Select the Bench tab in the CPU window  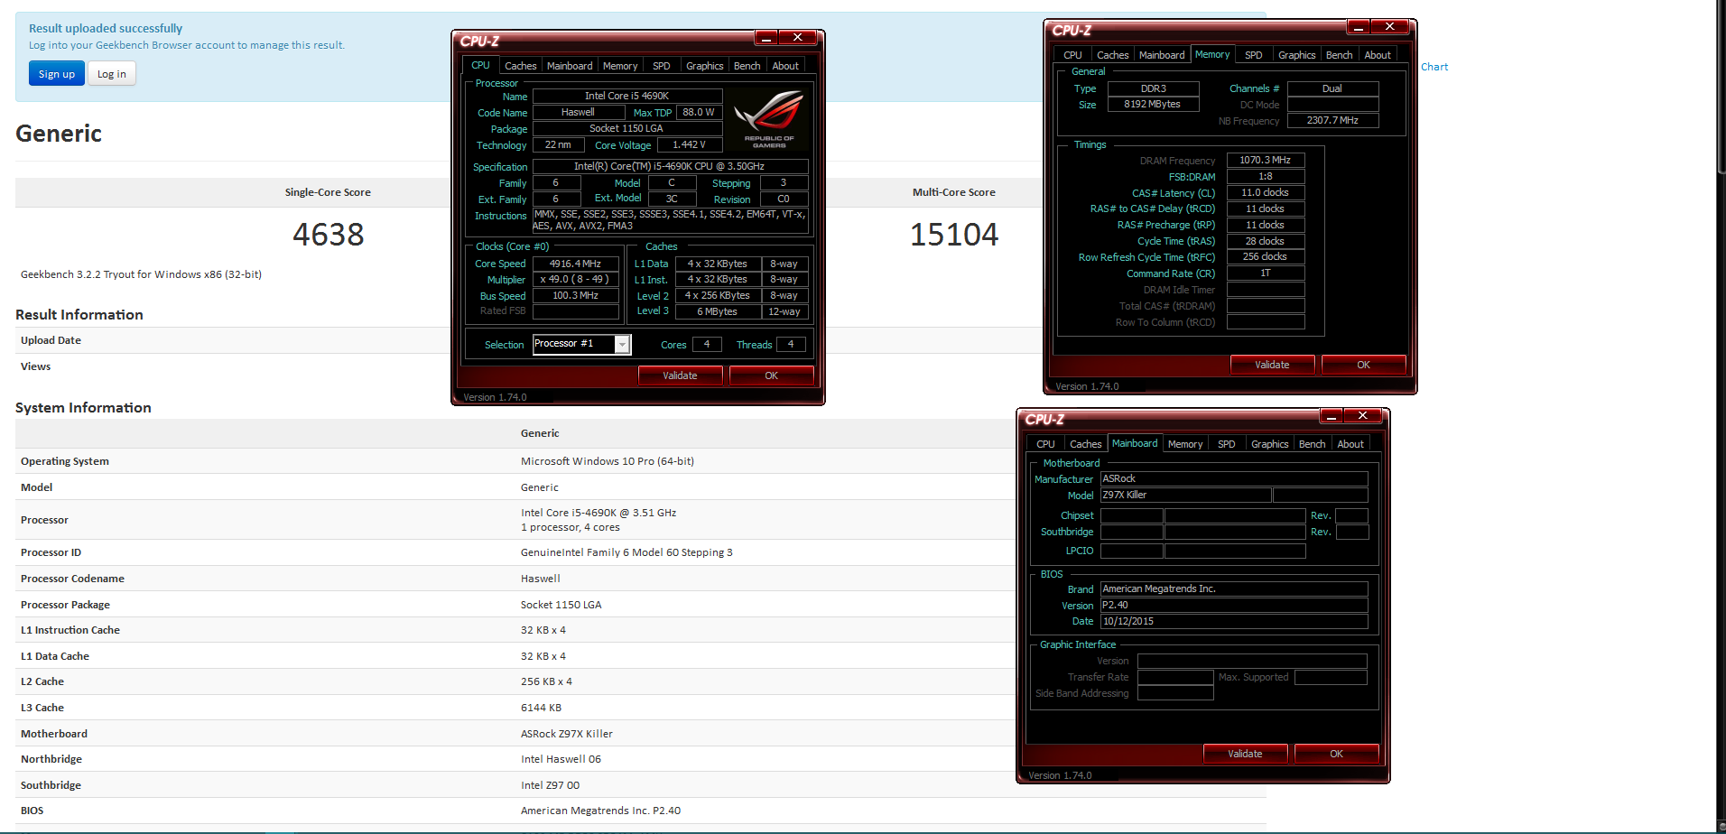(x=747, y=66)
